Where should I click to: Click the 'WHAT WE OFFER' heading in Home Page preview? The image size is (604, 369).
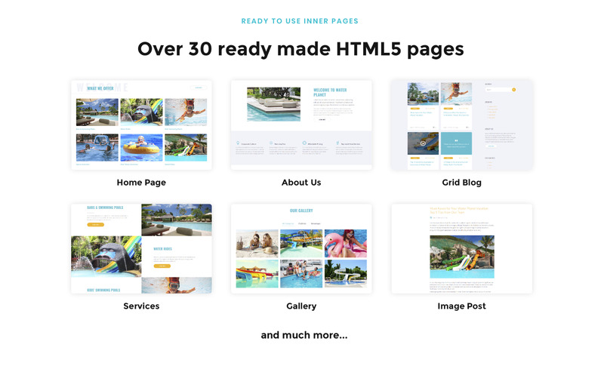[100, 88]
